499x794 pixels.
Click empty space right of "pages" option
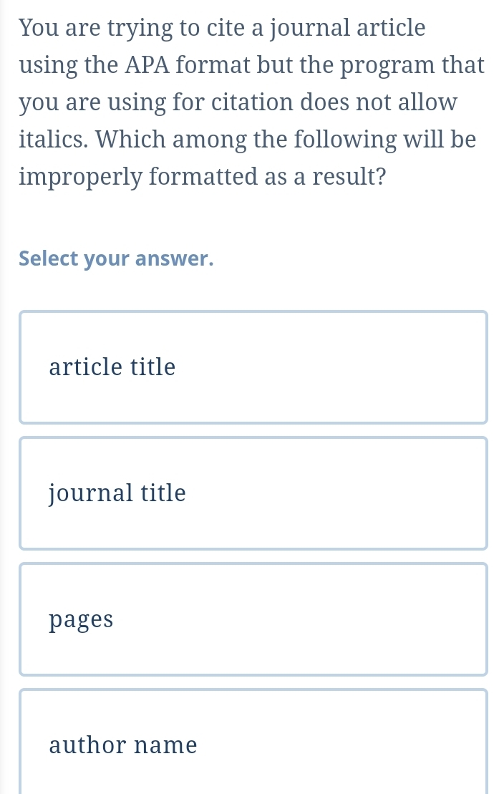click(322, 619)
